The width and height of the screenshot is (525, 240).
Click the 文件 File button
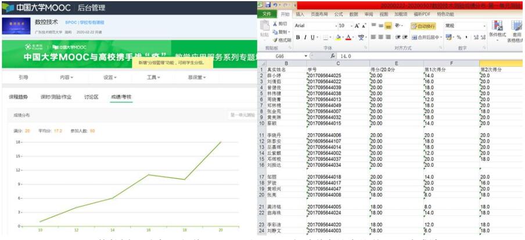pos(267,14)
